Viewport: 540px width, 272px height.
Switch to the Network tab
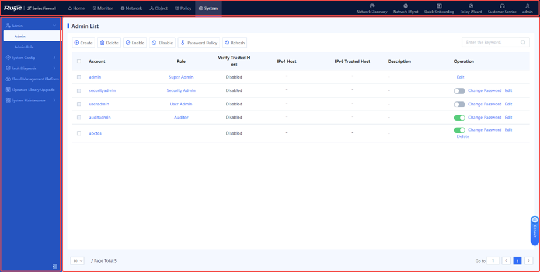(131, 8)
